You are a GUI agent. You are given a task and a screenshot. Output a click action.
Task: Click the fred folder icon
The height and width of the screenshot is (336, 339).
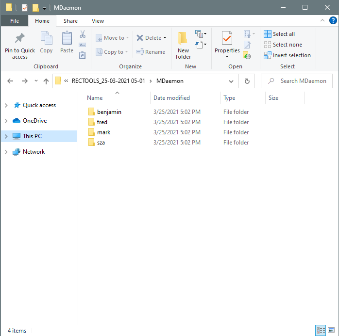91,122
